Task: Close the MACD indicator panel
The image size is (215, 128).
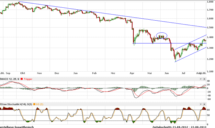Action: [x=204, y=79]
